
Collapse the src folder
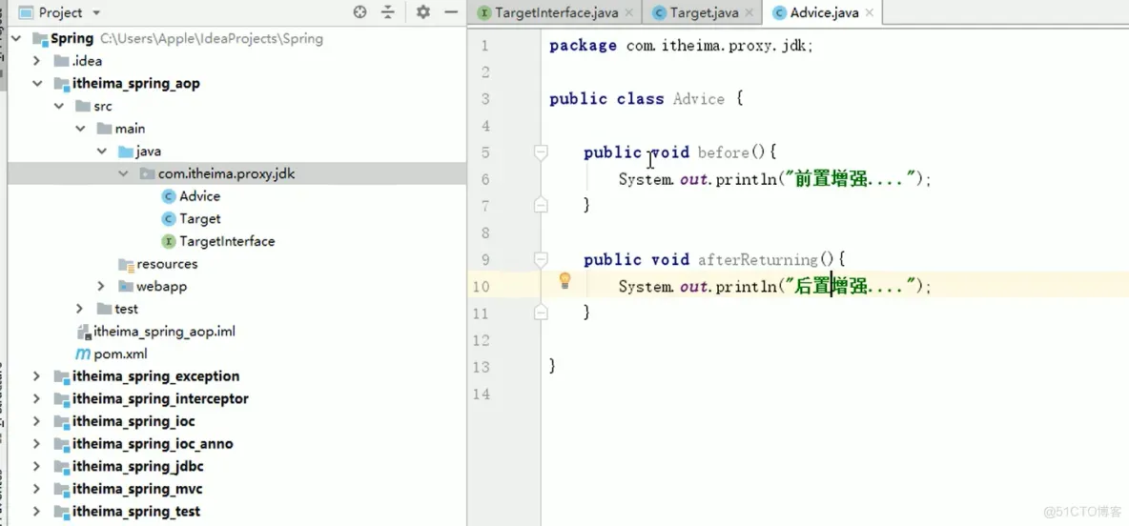pos(58,107)
